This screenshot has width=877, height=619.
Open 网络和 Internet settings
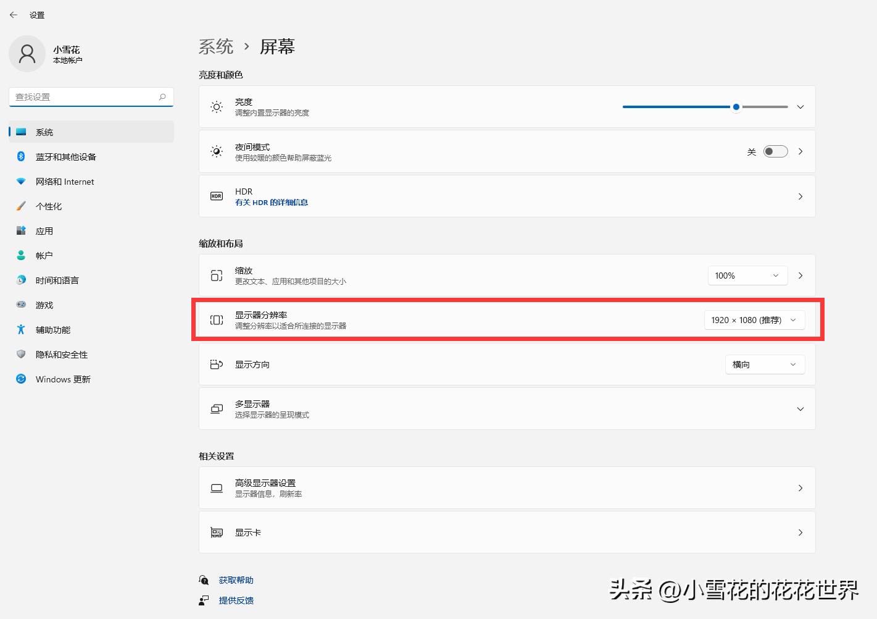coord(91,182)
